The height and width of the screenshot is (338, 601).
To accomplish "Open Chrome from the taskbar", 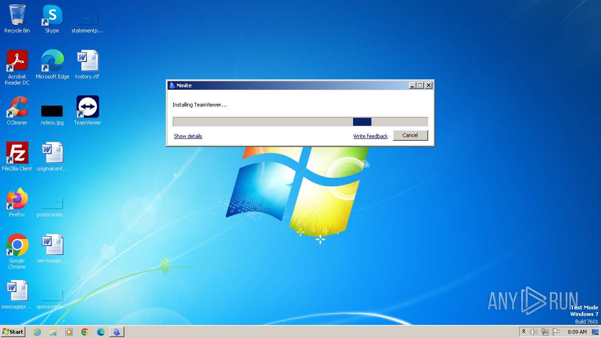I will point(85,332).
